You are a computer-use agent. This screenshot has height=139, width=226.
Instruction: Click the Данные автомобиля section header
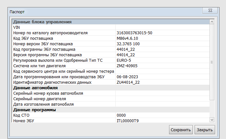pyautogui.click(x=111, y=88)
